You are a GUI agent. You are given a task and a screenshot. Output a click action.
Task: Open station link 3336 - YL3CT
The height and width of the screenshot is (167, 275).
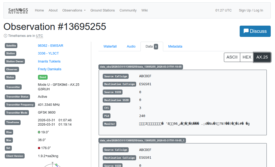(x=48, y=53)
